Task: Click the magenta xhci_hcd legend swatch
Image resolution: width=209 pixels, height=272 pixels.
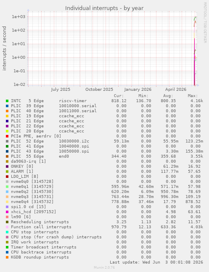Action: (x=7, y=211)
